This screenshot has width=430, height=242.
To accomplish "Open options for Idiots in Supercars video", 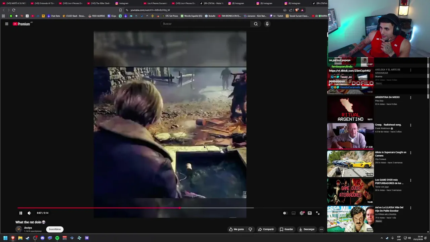I will tap(411, 153).
